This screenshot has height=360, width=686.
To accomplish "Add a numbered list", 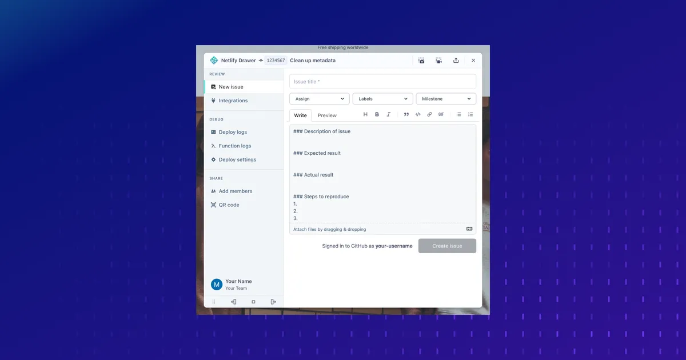I will pos(470,114).
